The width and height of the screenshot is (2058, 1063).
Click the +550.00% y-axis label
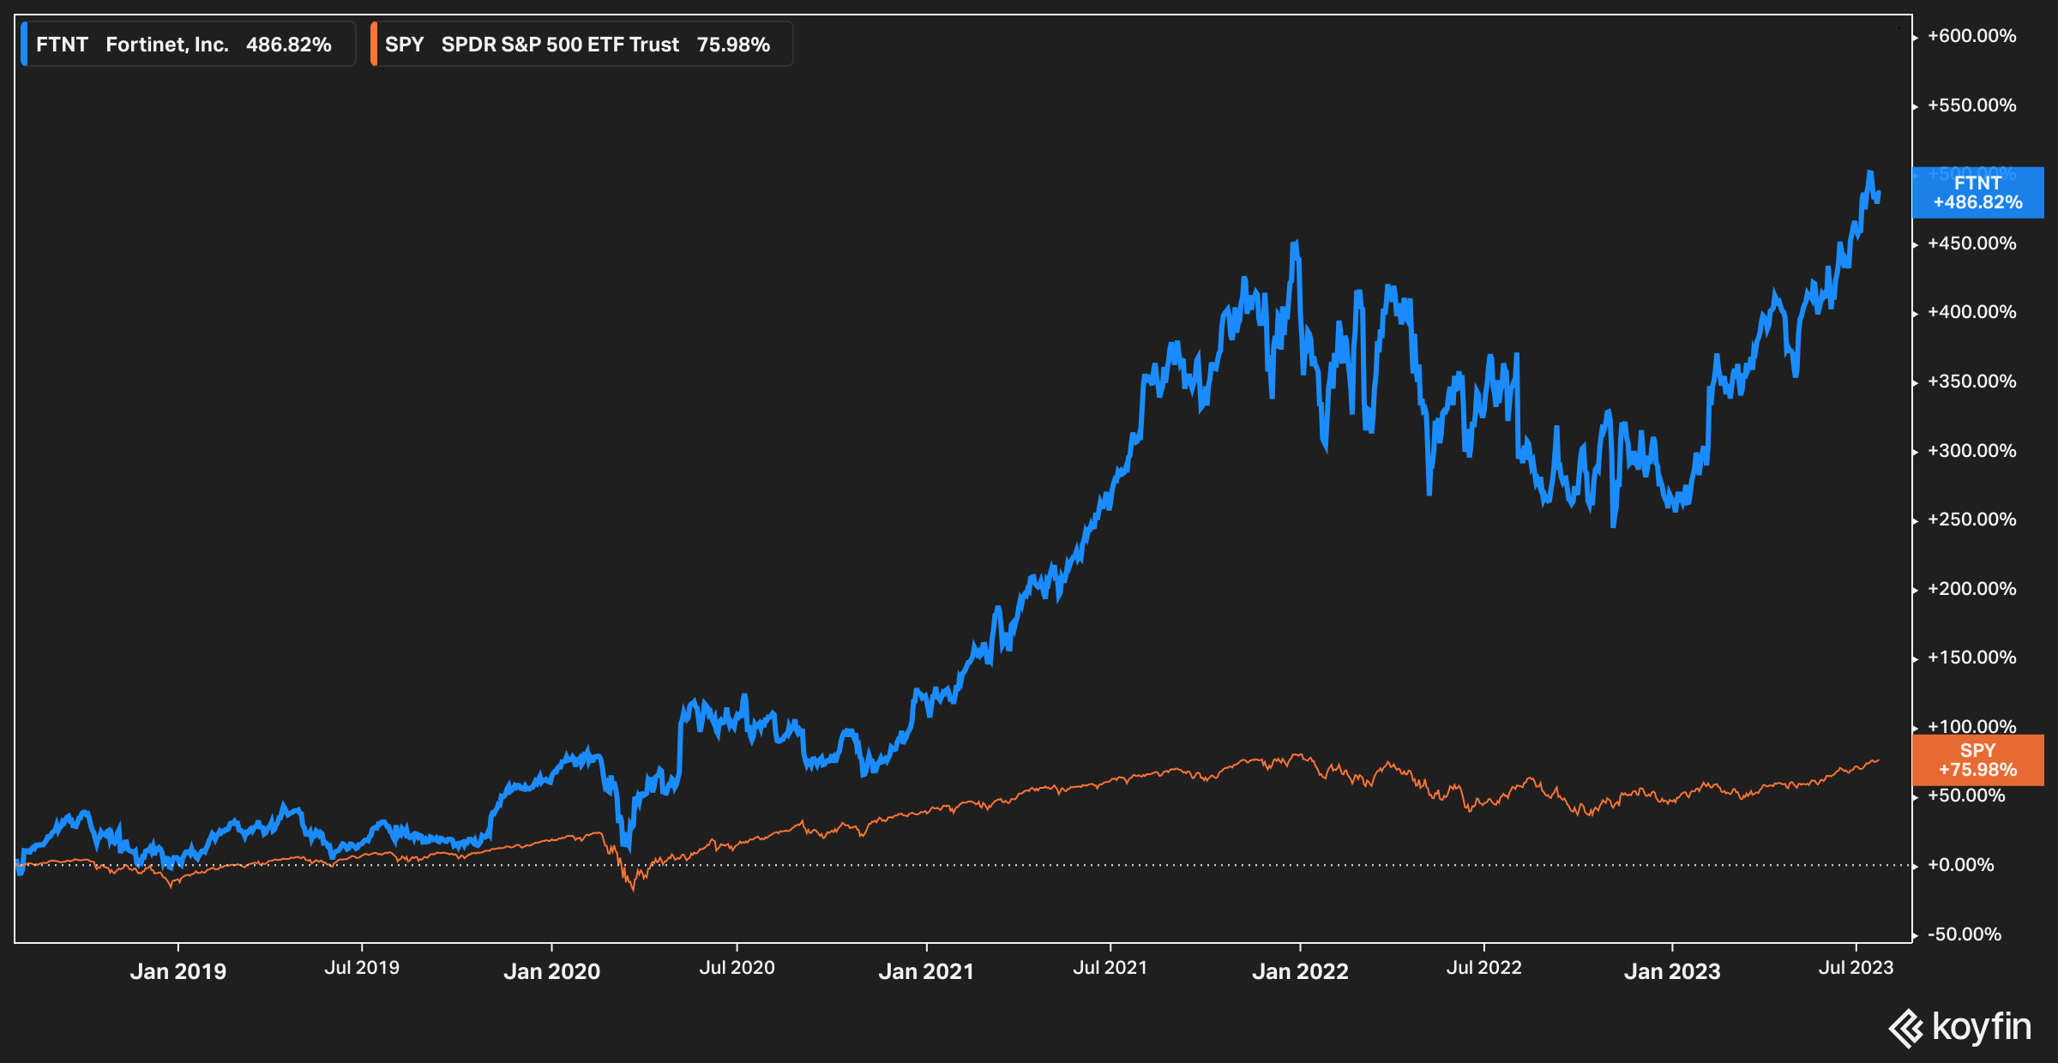[x=1972, y=105]
